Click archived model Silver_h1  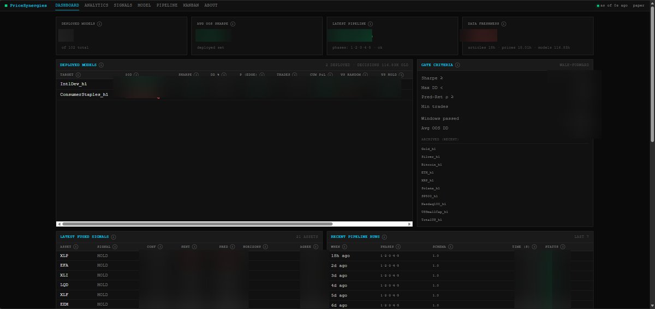click(430, 156)
